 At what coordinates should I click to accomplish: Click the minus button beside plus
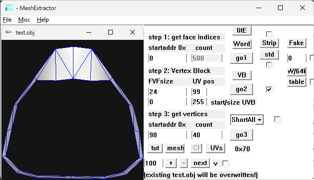pos(183,163)
